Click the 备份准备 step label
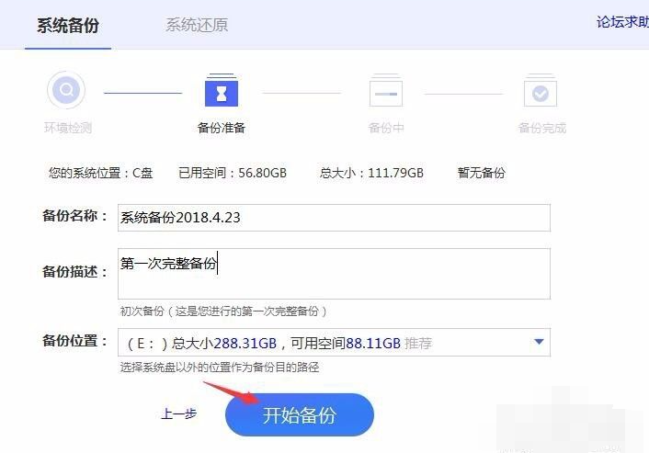This screenshot has width=649, height=453. coord(222,128)
